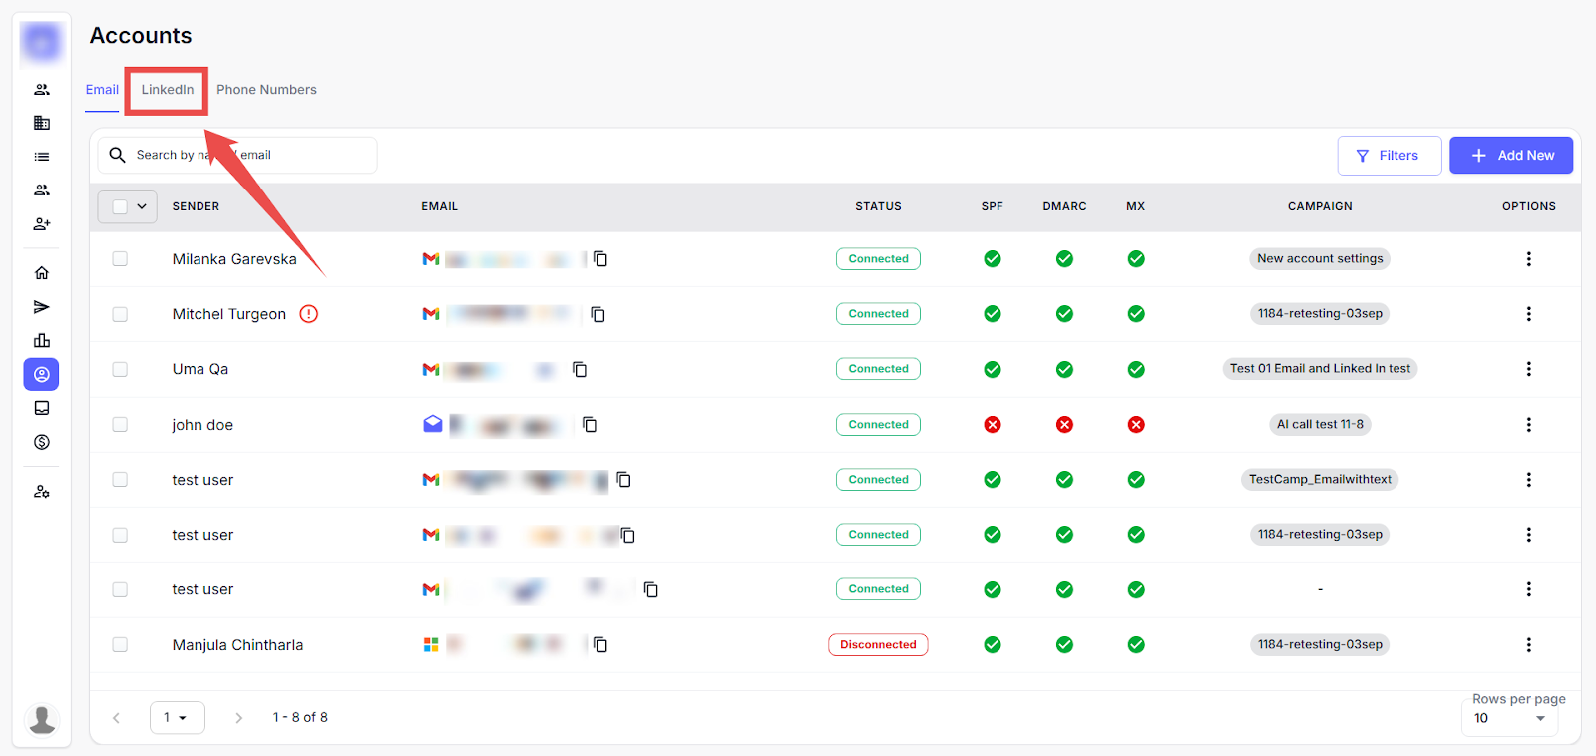The width and height of the screenshot is (1596, 756).
Task: Open the dollar sign billing icon in sidebar
Action: tap(42, 442)
